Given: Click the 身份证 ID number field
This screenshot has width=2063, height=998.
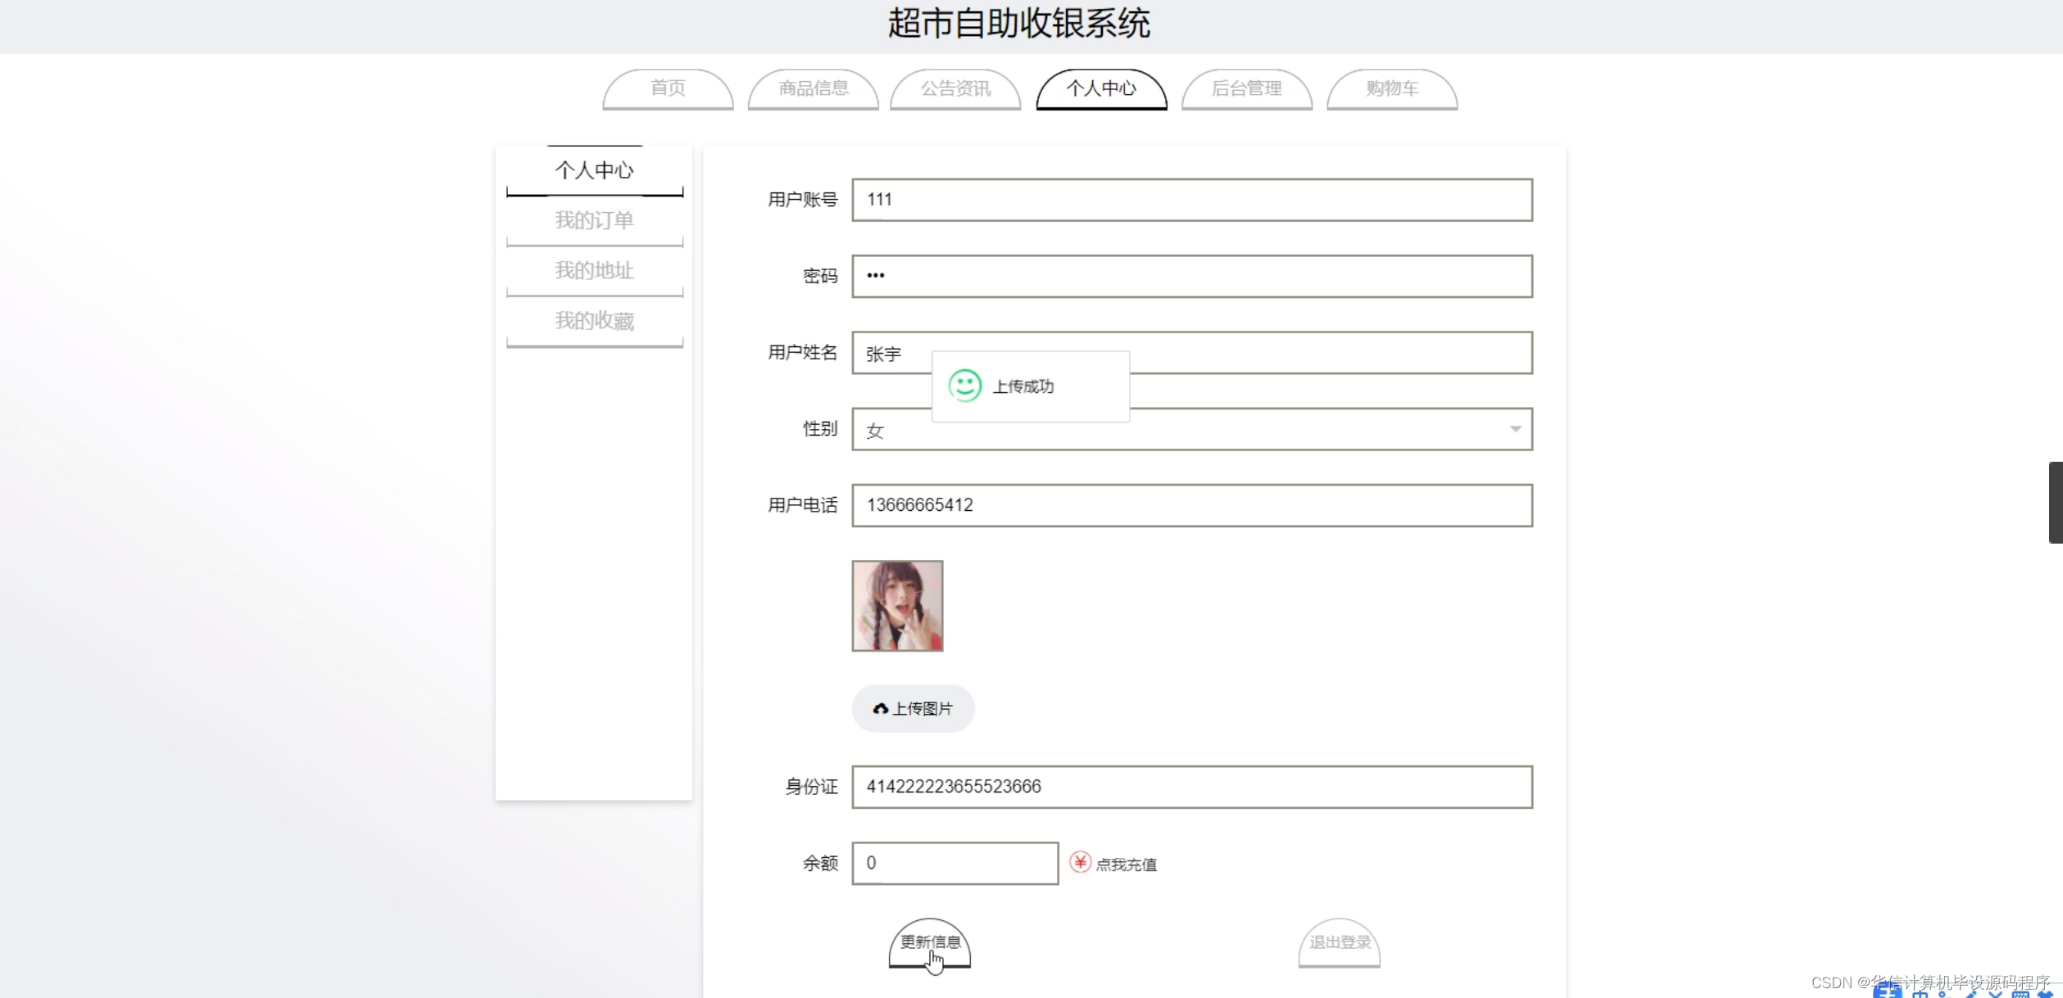Looking at the screenshot, I should point(1190,786).
